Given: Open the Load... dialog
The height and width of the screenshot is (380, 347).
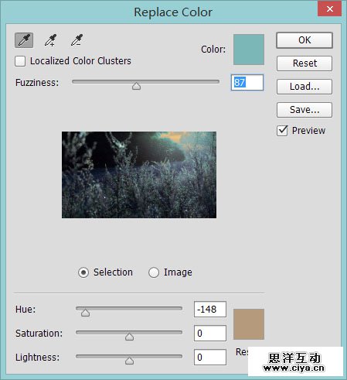Looking at the screenshot, I should coord(304,87).
